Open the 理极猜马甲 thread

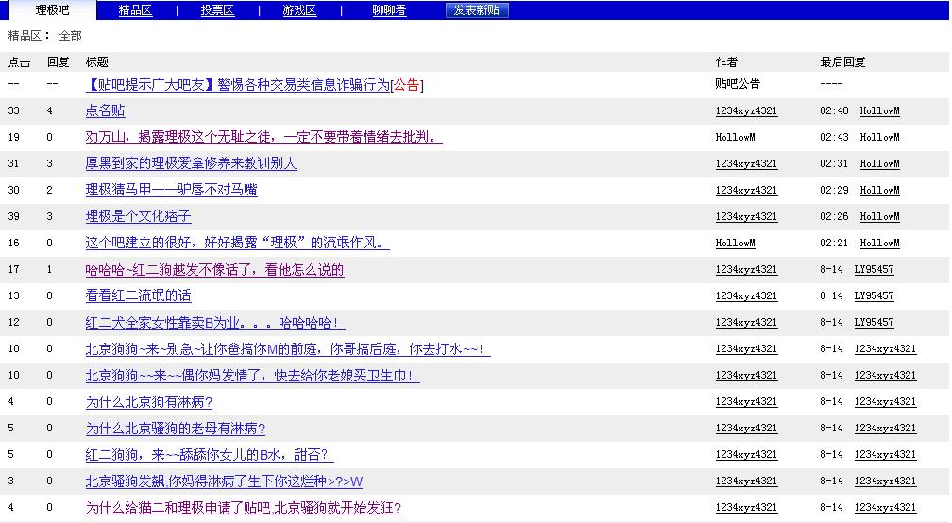pos(171,190)
